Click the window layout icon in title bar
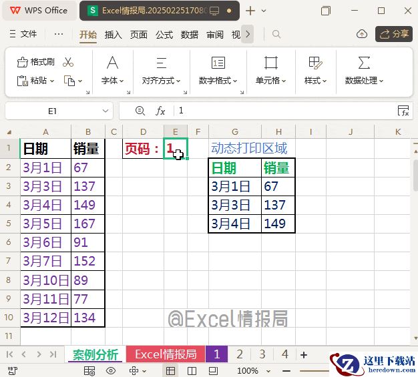 coord(325,11)
